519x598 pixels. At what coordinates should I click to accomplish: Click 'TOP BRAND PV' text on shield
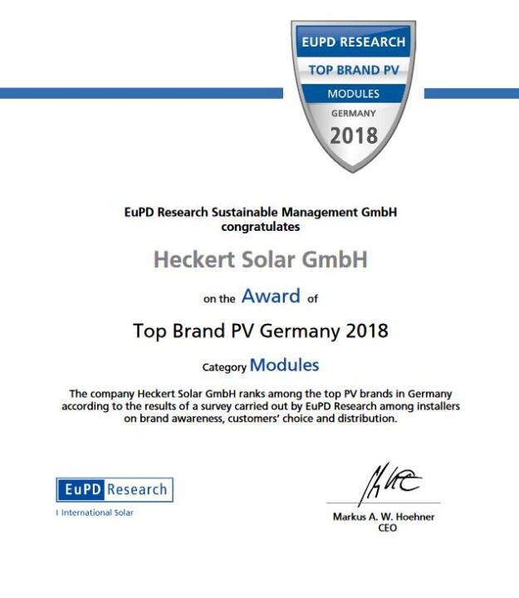pyautogui.click(x=354, y=70)
